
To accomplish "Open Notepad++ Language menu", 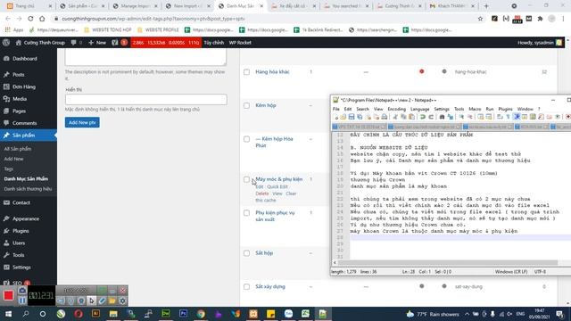I will click(420, 109).
